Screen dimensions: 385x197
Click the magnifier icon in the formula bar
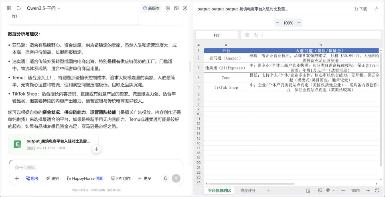coord(247,35)
